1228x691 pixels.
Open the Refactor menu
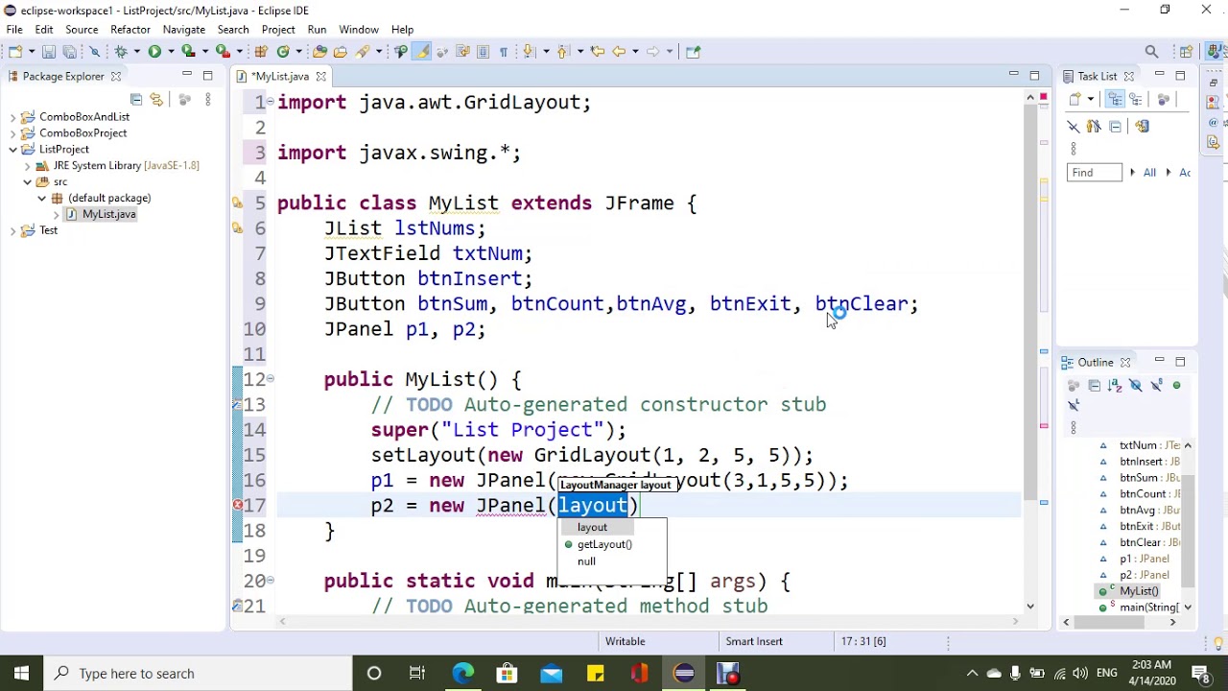(130, 30)
